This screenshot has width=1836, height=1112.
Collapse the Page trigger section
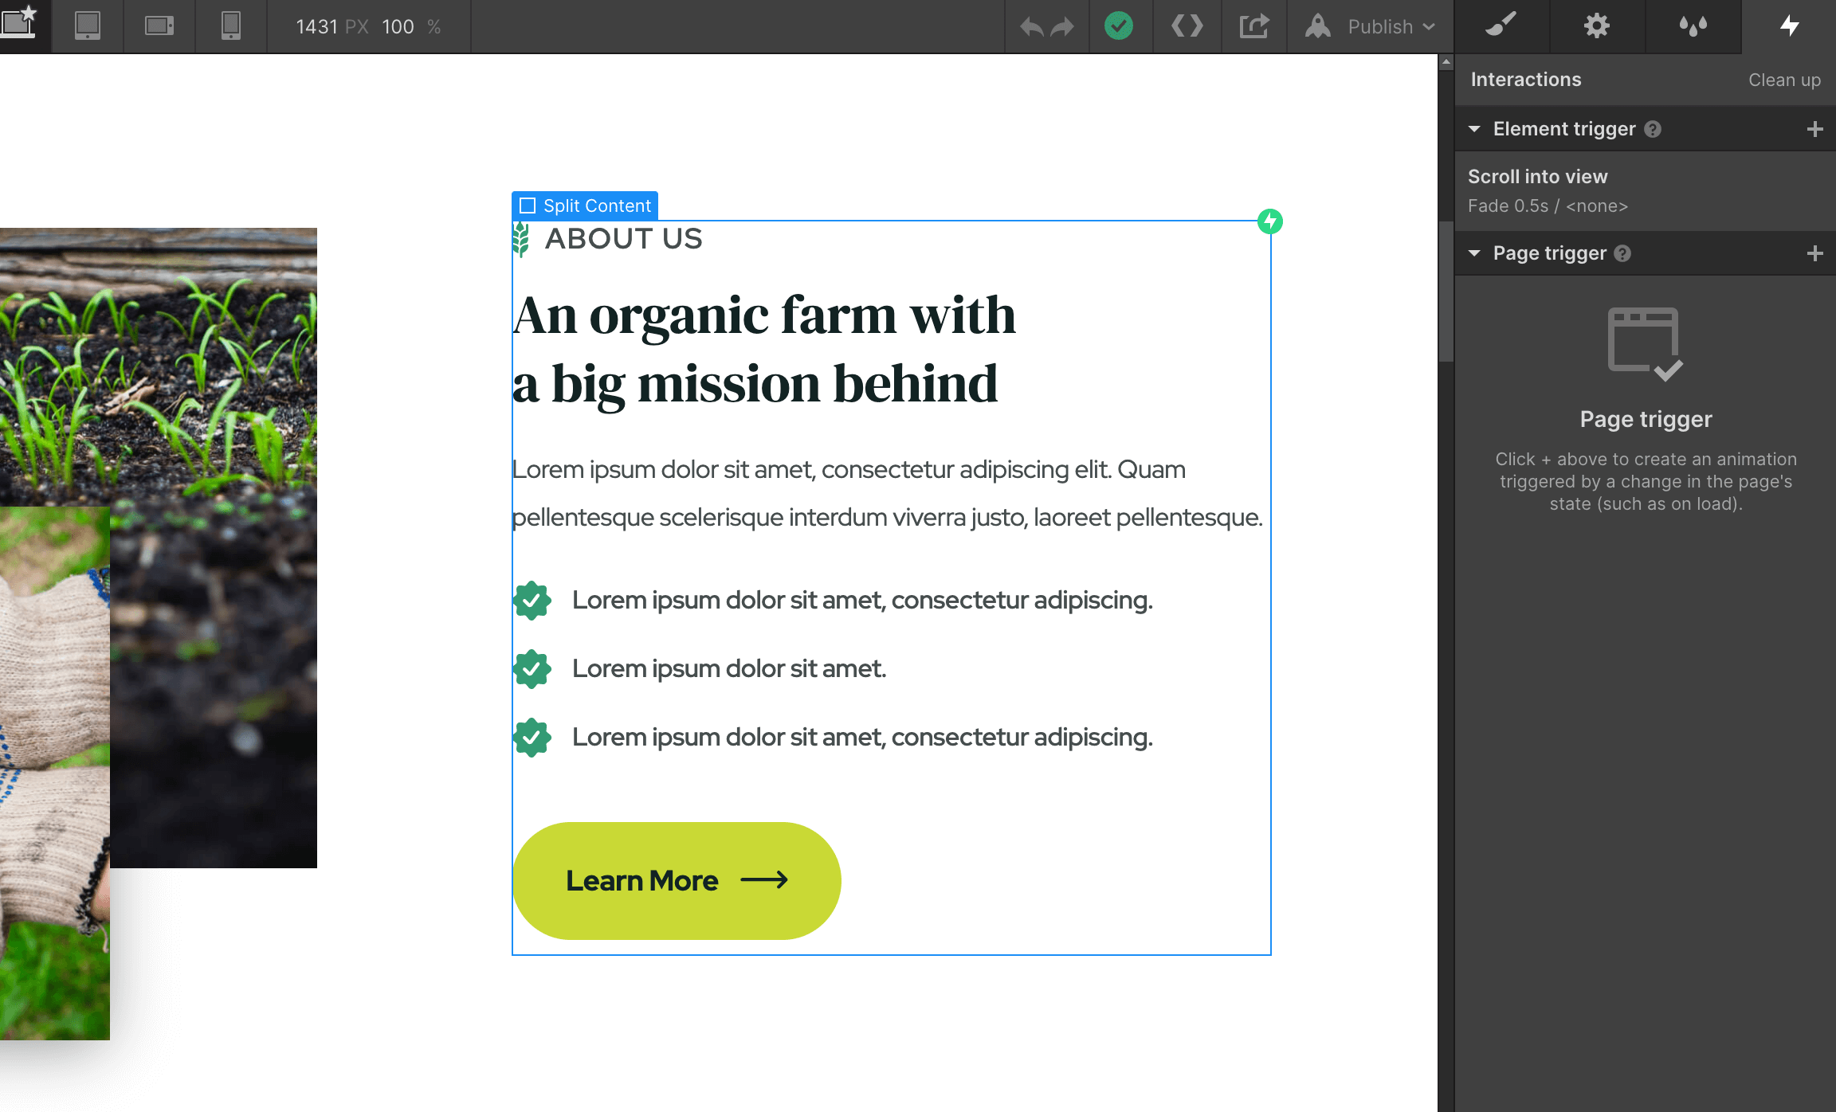pyautogui.click(x=1474, y=253)
